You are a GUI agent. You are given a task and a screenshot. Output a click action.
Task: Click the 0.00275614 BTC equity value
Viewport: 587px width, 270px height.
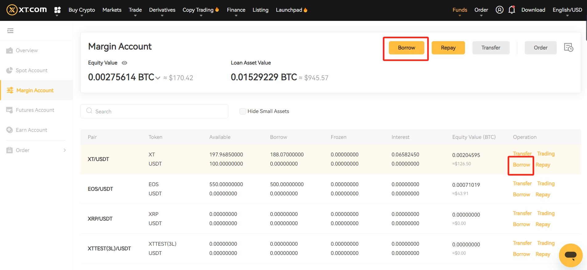pos(121,77)
